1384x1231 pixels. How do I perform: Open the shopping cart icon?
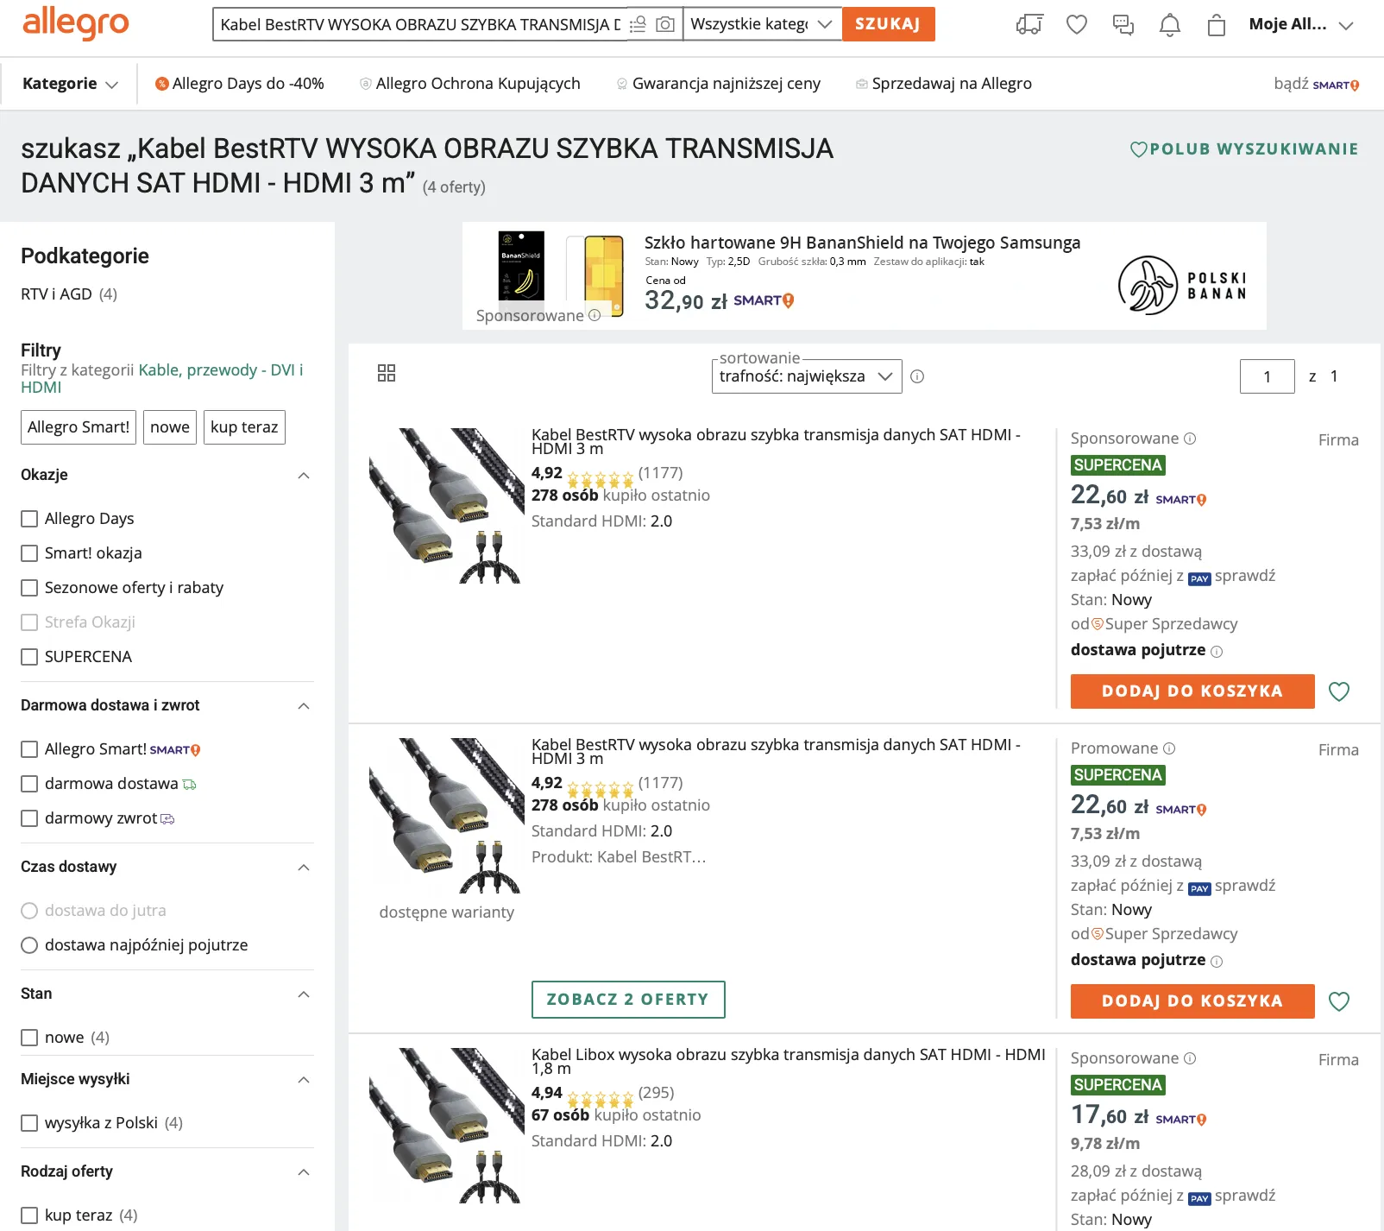1217,25
